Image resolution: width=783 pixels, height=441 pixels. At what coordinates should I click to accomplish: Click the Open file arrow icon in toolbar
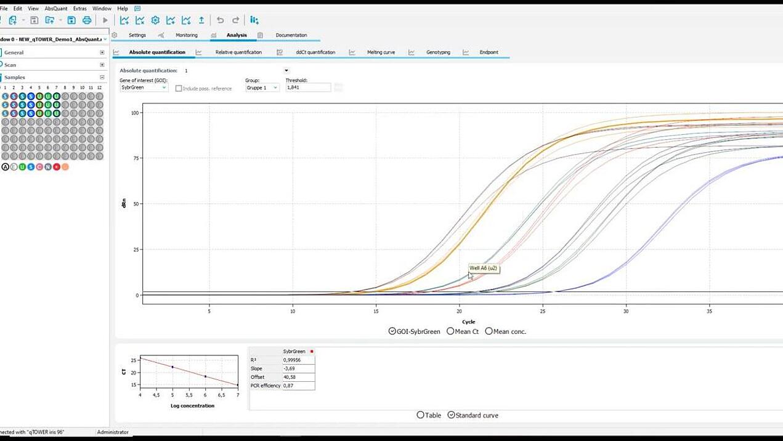pos(49,20)
